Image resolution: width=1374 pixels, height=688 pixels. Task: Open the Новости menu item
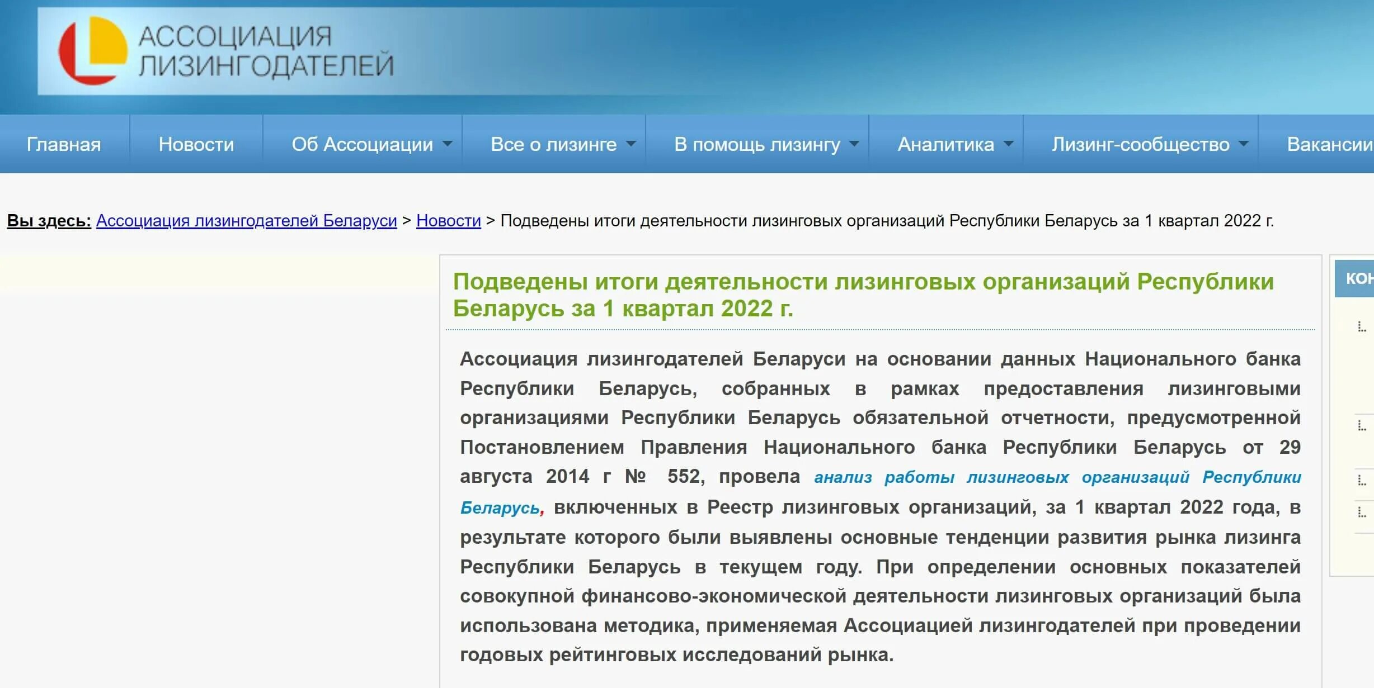(196, 144)
